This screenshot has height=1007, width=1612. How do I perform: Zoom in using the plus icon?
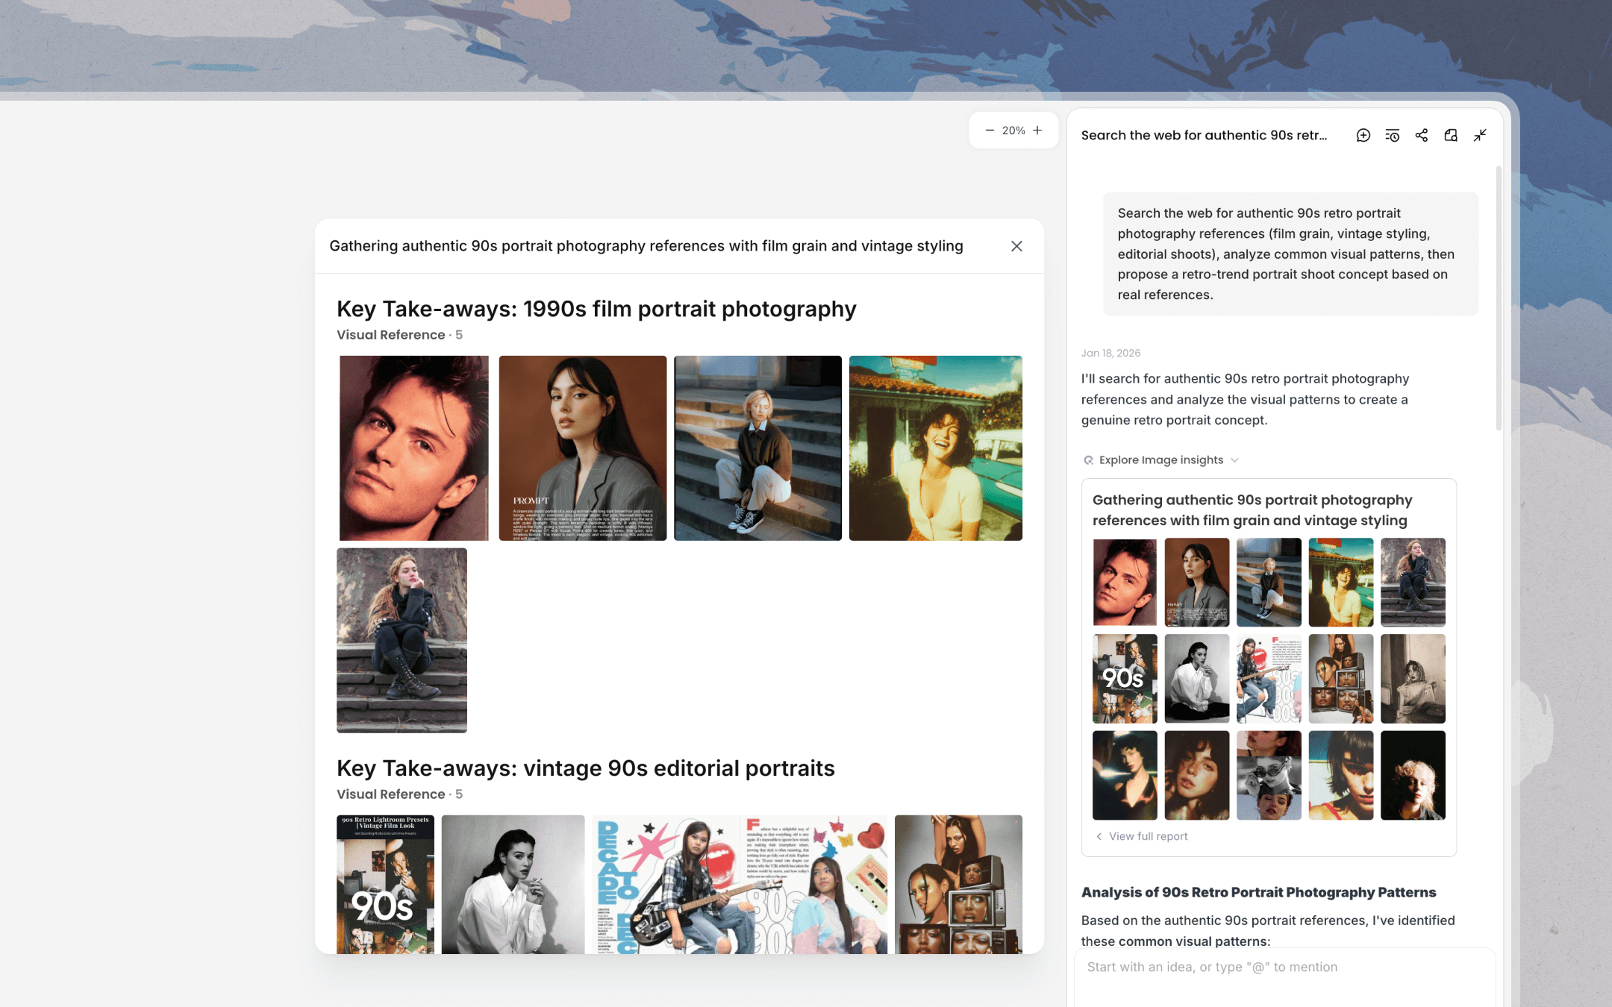click(1037, 130)
